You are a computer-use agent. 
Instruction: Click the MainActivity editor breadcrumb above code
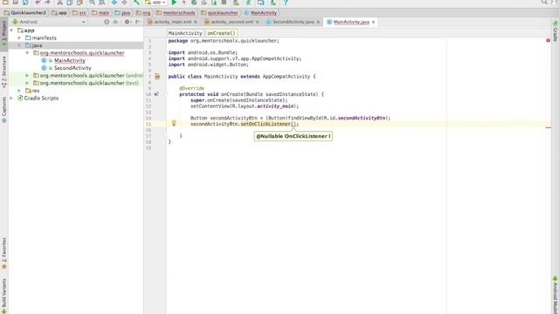tap(185, 33)
